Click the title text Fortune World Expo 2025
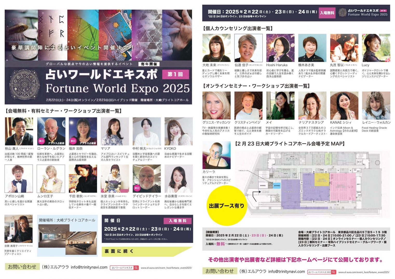Viewport: 395px width, 279px height. (x=118, y=88)
